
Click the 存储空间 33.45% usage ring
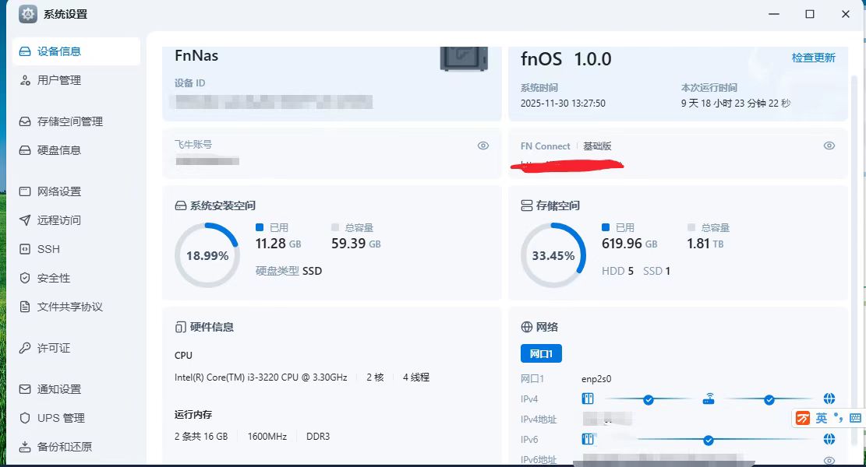pyautogui.click(x=553, y=255)
